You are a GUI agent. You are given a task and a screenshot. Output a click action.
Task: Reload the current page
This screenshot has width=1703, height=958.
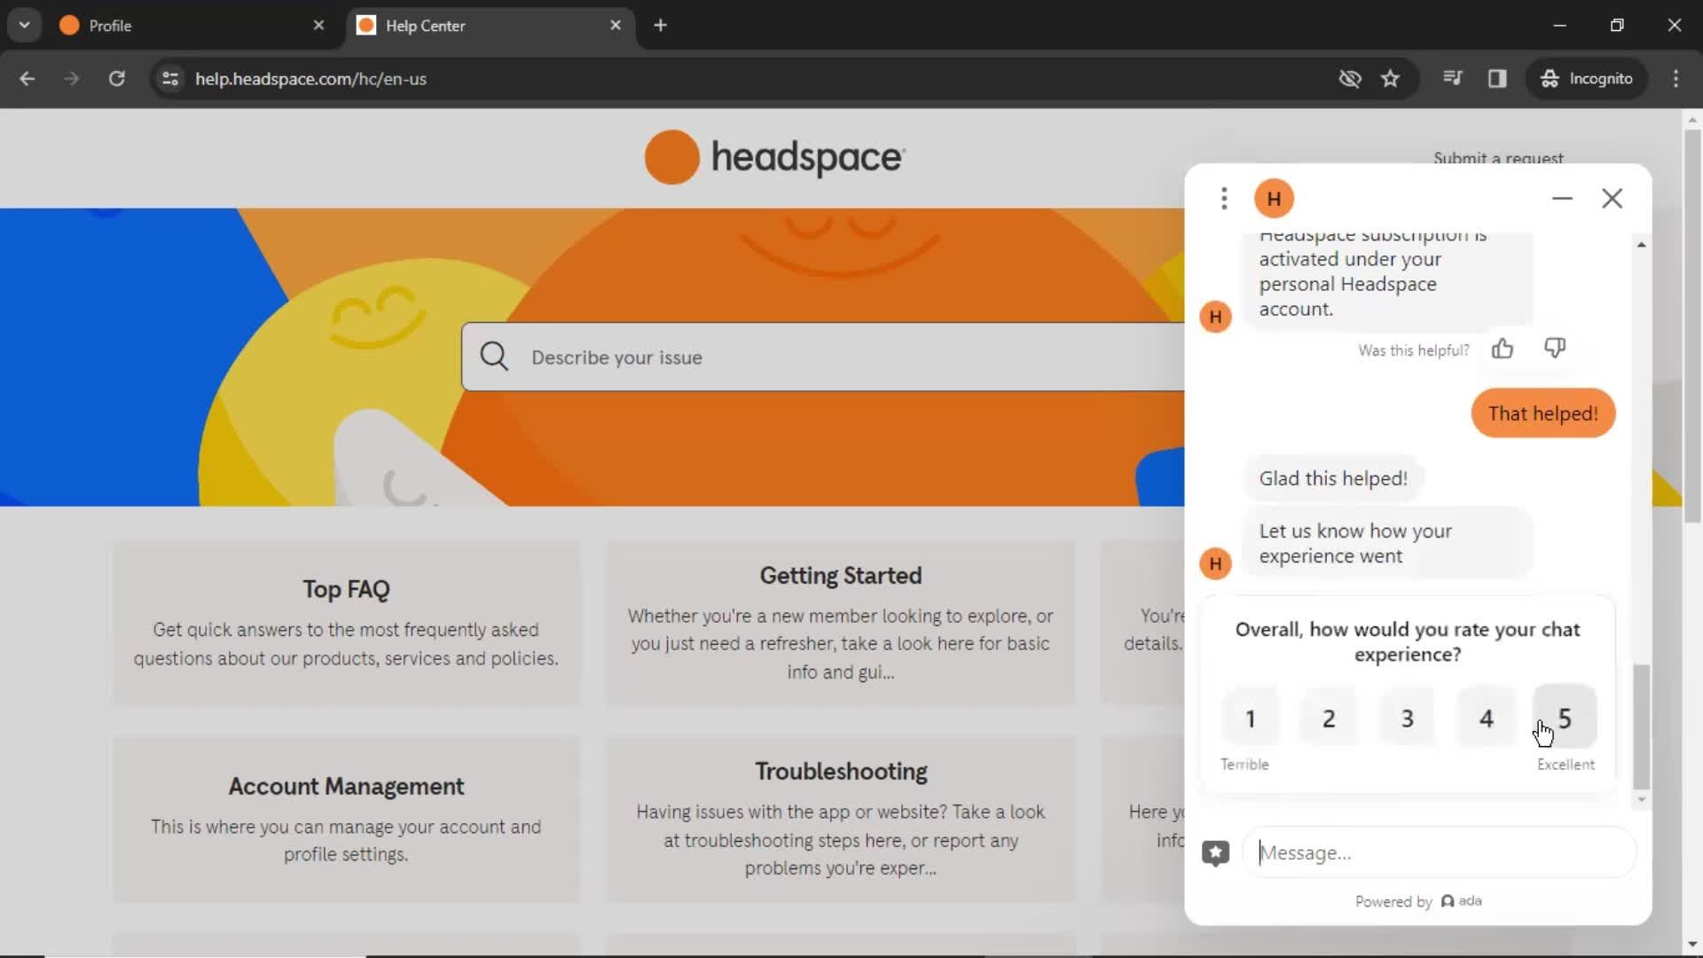coord(116,79)
